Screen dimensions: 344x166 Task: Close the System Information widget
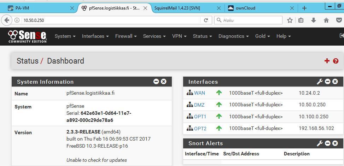click(x=163, y=82)
